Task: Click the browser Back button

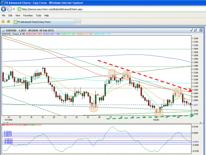Action: tap(4, 9)
